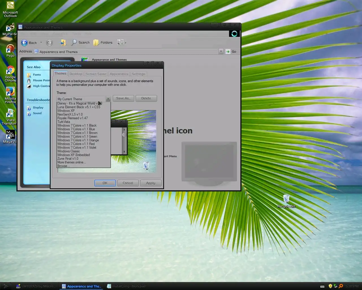Click the green Go arrow button
This screenshot has width=362, height=290.
228,52
